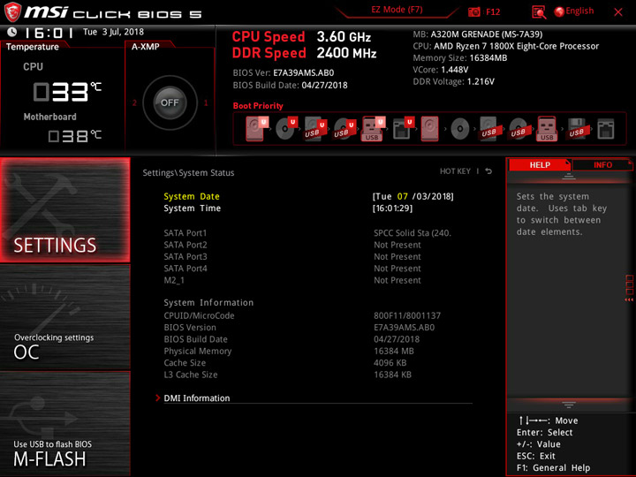Open the SETTINGS menu tile
Viewport: 636px width, 477px height.
pos(64,209)
